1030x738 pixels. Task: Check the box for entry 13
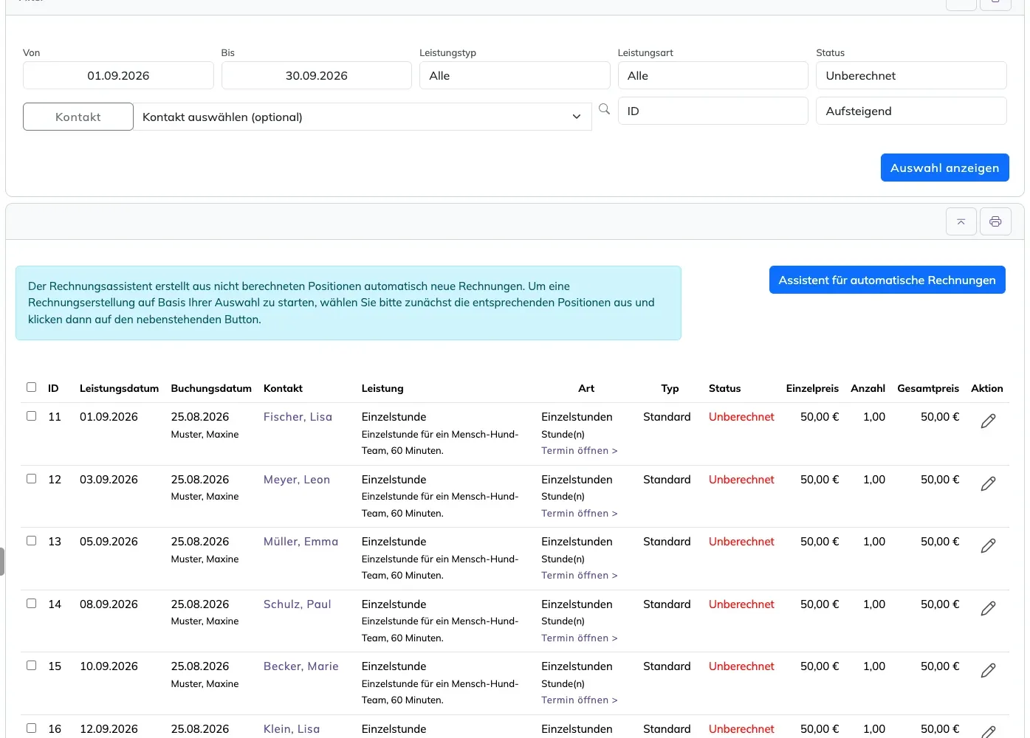click(31, 540)
